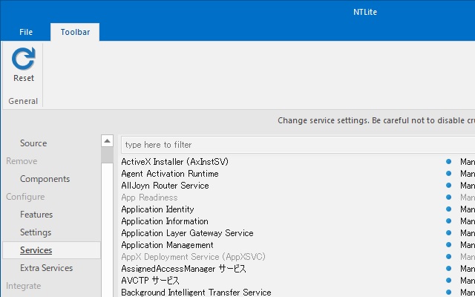Open startup mode dropdown for AssignedAccessManager

point(468,269)
